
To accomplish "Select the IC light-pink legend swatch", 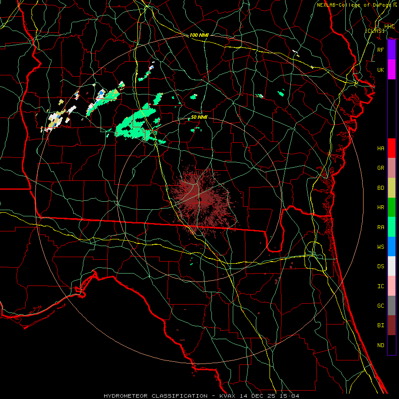I will pos(391,286).
